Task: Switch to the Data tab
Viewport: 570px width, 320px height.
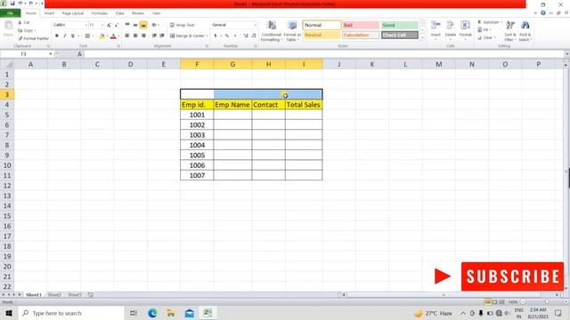Action: pos(119,13)
